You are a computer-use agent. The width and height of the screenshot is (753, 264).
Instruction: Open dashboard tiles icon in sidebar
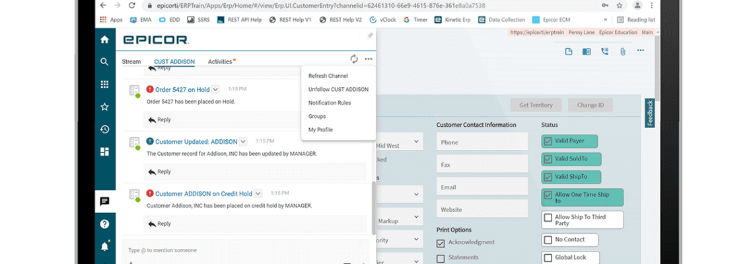(x=104, y=152)
